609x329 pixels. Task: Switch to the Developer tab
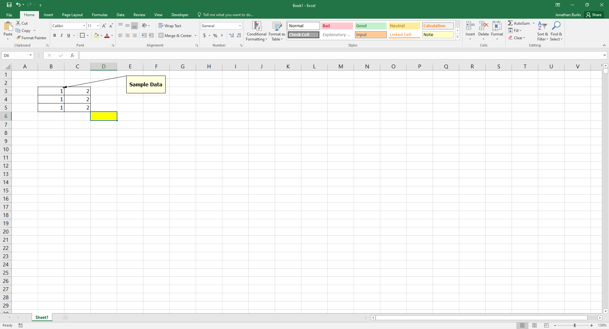[x=180, y=15]
